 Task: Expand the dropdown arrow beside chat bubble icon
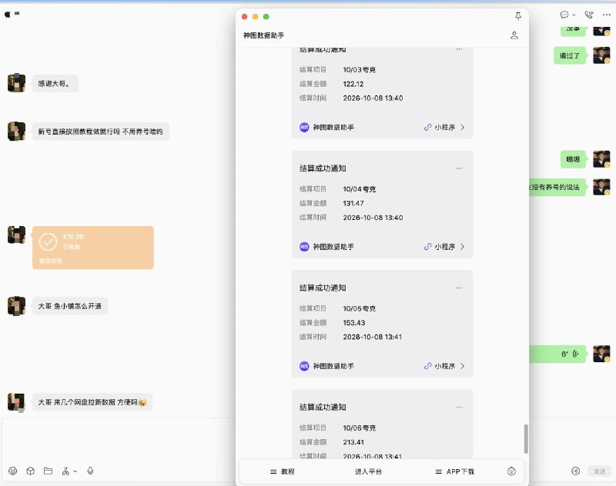[x=574, y=15]
